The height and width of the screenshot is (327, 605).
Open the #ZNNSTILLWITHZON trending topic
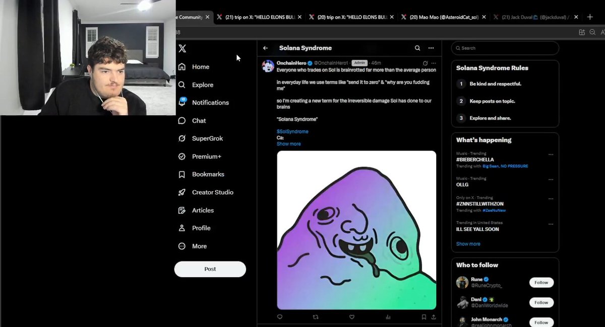(x=479, y=204)
